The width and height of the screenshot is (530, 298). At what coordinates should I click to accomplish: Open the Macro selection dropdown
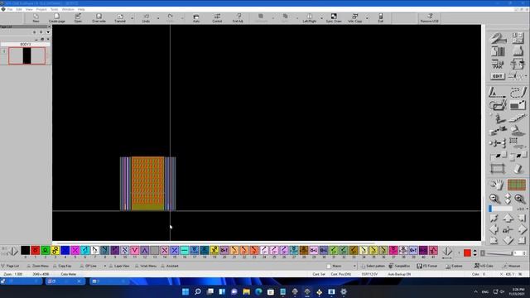[354, 267]
